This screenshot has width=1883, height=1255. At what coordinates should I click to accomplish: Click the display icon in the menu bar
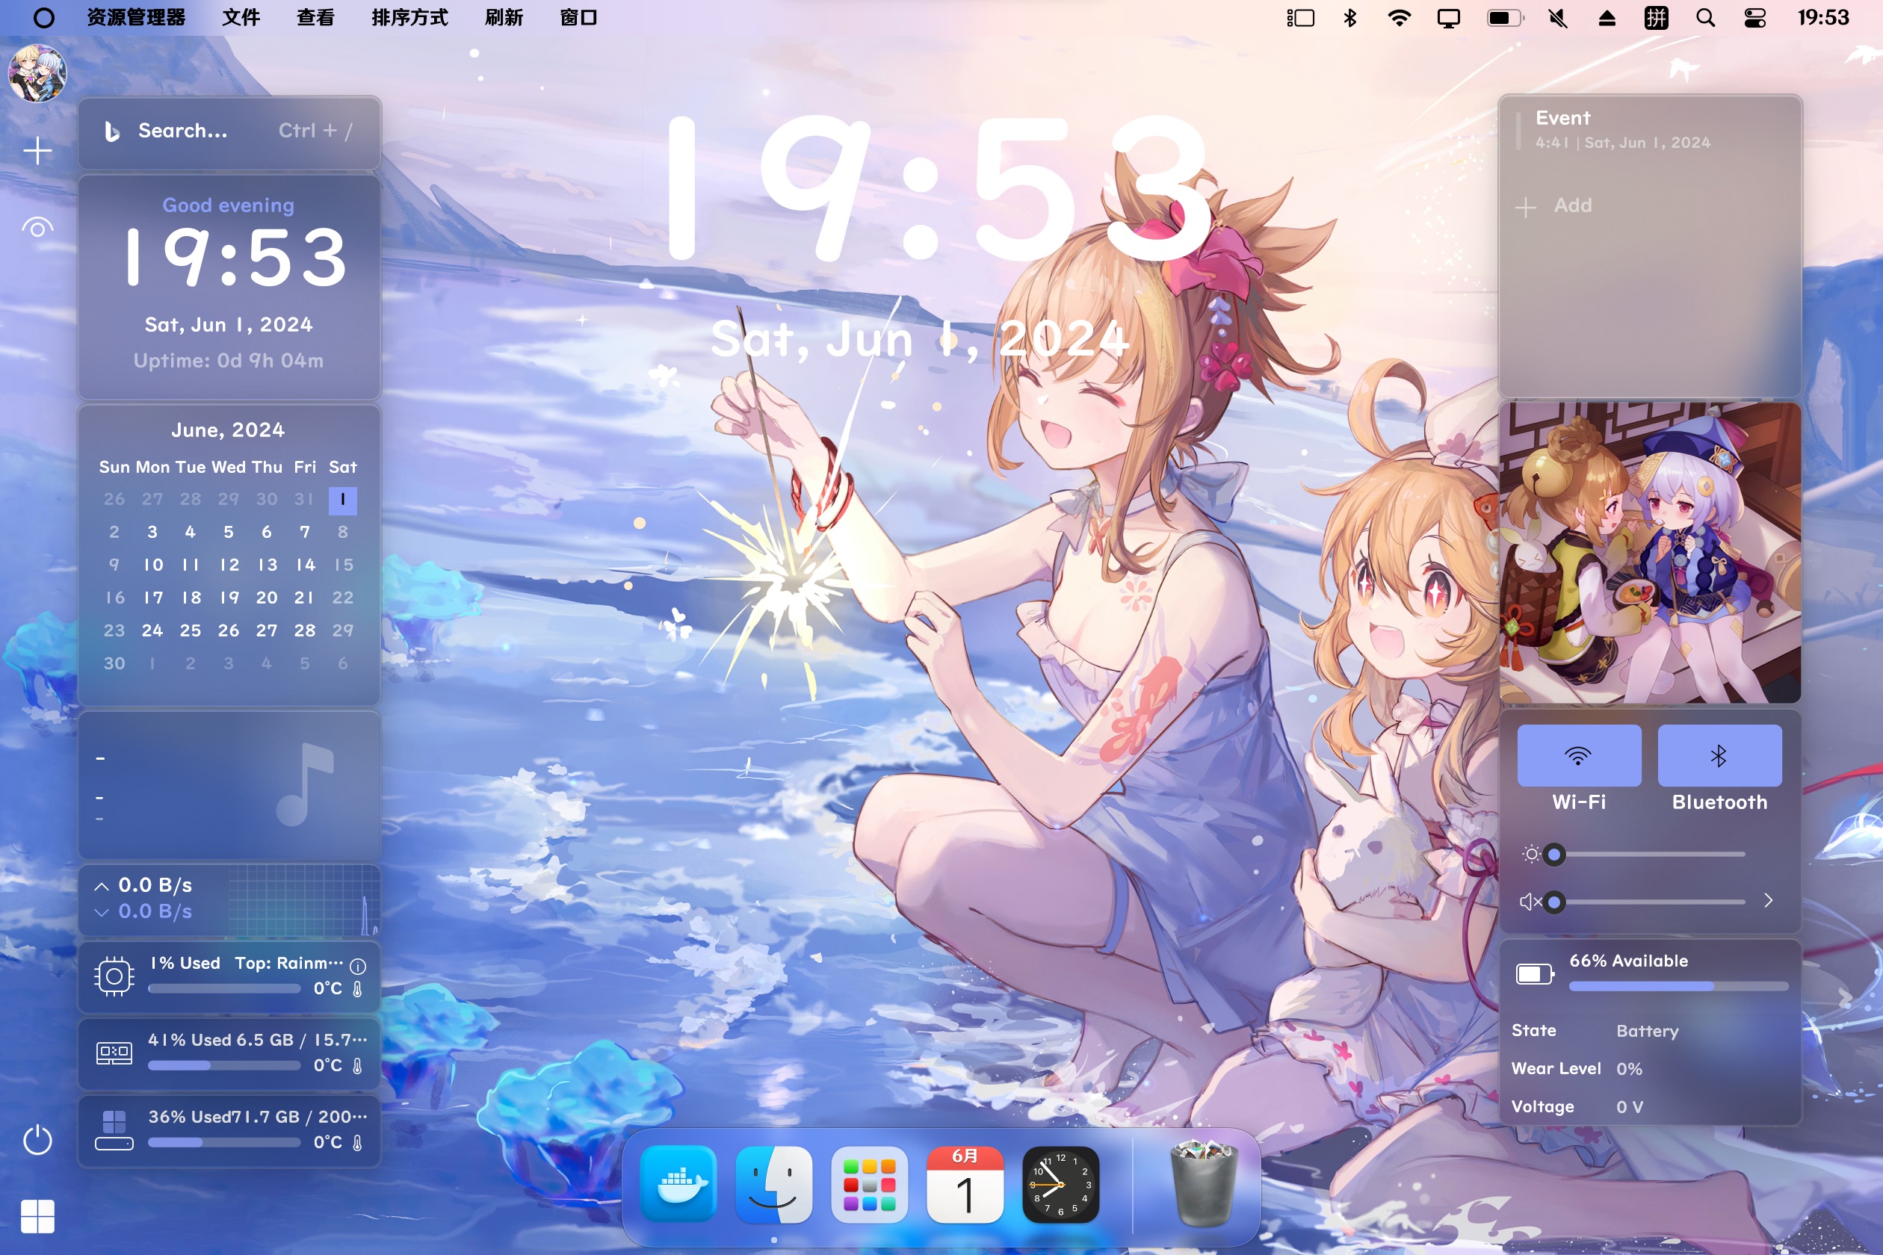[1448, 18]
